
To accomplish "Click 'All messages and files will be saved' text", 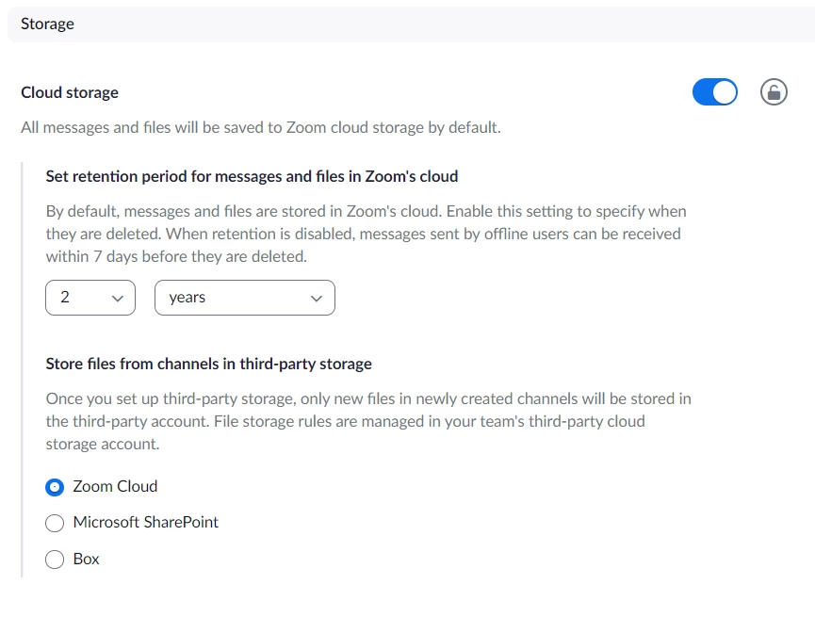I will 260,127.
